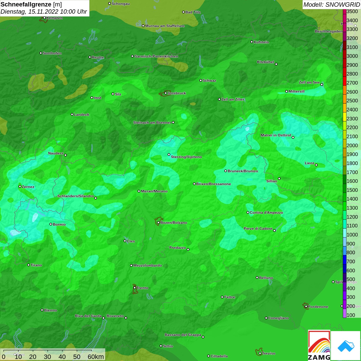The image size is (361, 361).
Task: Click the Schneefallgrenze [m] title
Action: point(31,4)
